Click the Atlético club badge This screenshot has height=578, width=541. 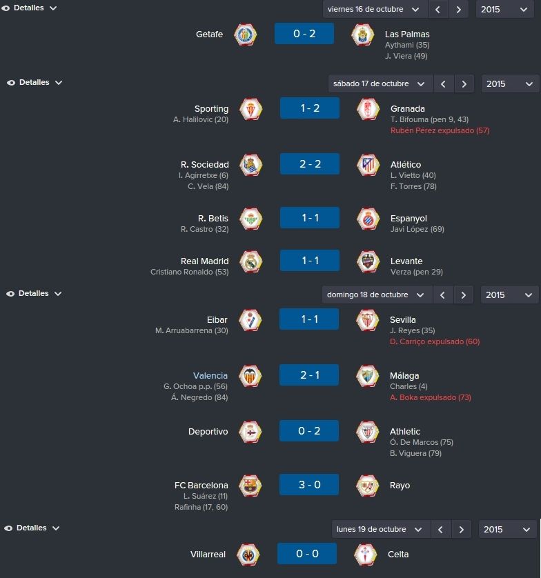[368, 165]
